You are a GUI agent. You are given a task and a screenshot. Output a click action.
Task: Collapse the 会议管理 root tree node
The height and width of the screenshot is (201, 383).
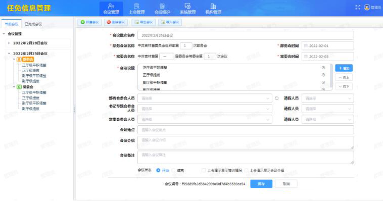(4, 34)
